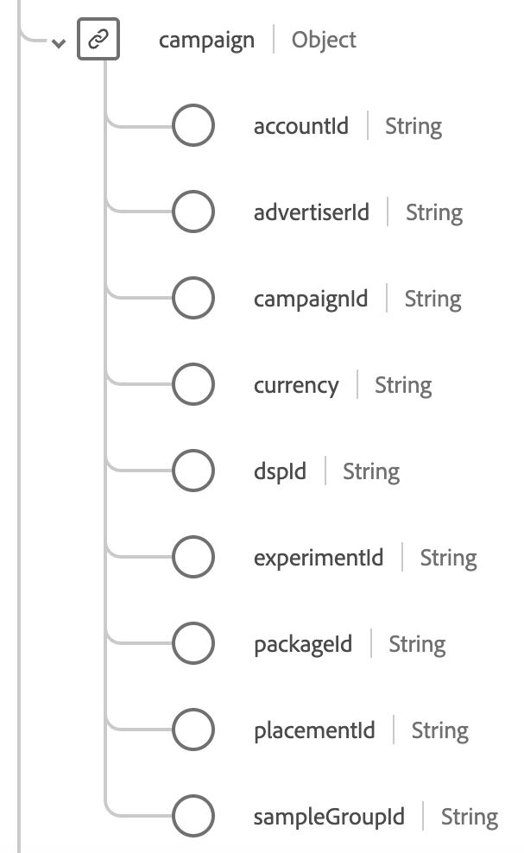This screenshot has width=524, height=853.
Task: Click the circle icon next to experimentId
Action: (x=193, y=558)
